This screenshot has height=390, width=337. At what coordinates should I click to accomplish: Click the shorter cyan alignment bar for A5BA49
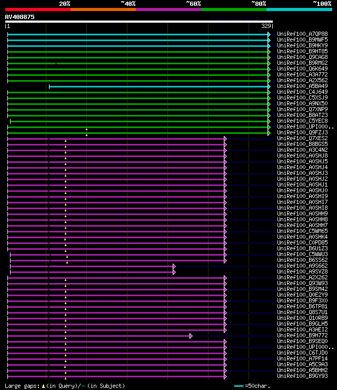click(158, 86)
